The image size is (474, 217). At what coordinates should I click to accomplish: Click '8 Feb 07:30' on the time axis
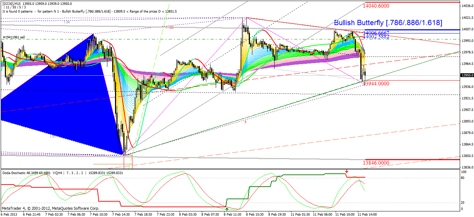(x=211, y=214)
